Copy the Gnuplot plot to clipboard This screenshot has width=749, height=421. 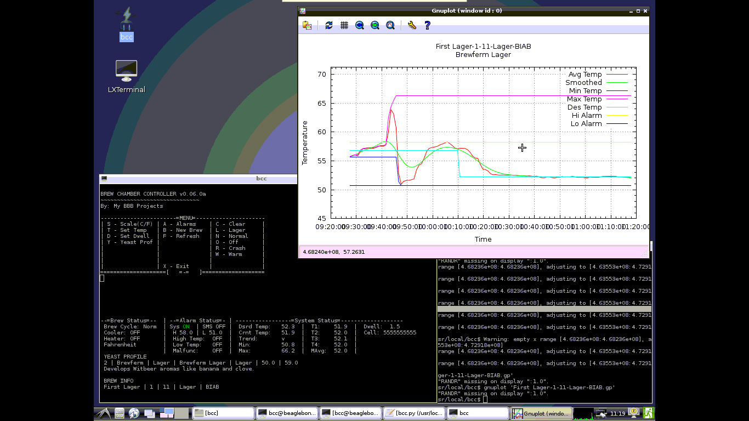click(x=307, y=25)
